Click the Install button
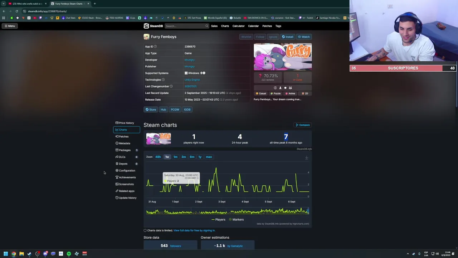Screen dimensions: 458x258 [287, 37]
